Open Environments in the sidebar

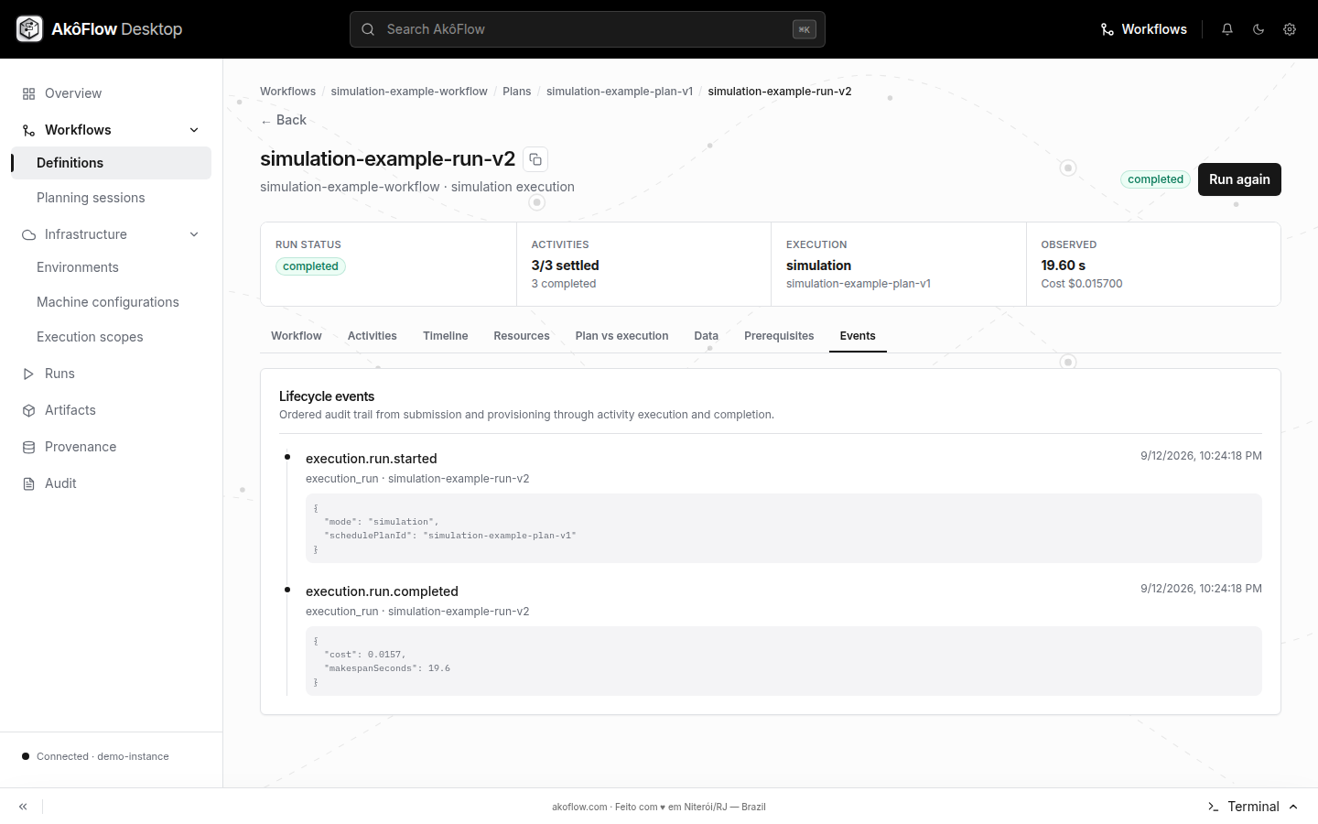point(112,267)
